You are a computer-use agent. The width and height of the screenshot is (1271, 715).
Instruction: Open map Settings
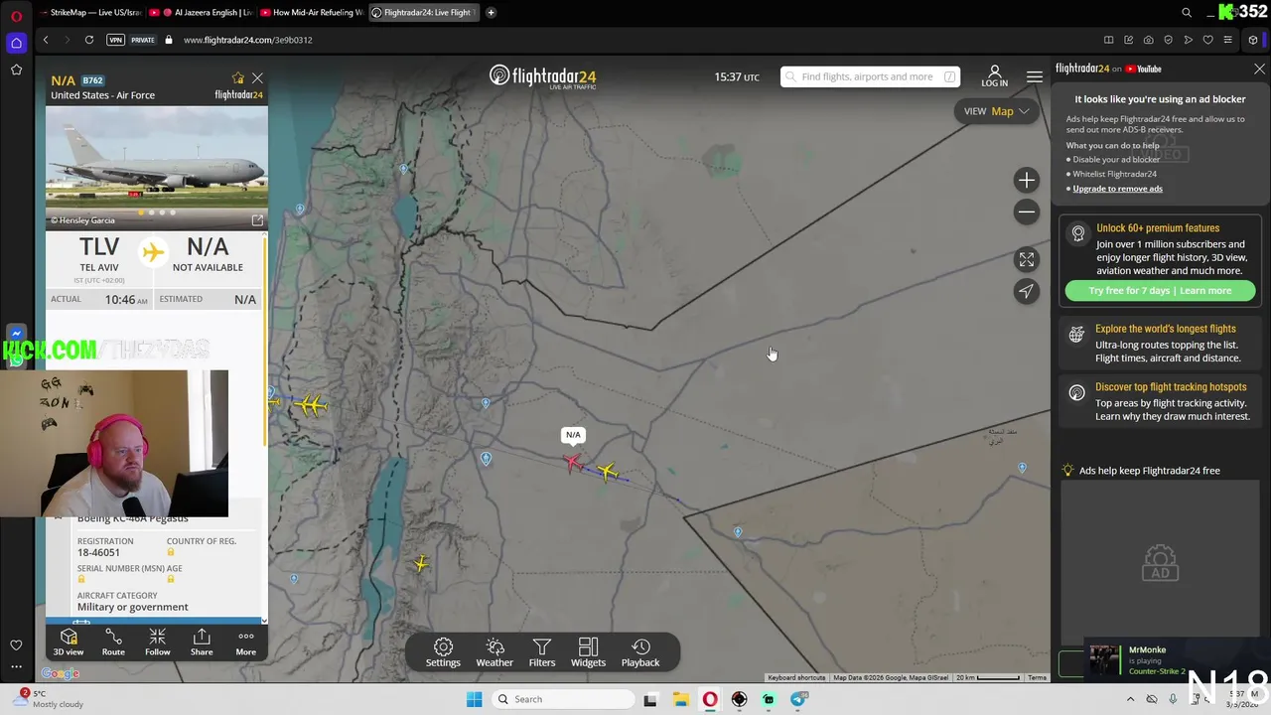tap(443, 652)
